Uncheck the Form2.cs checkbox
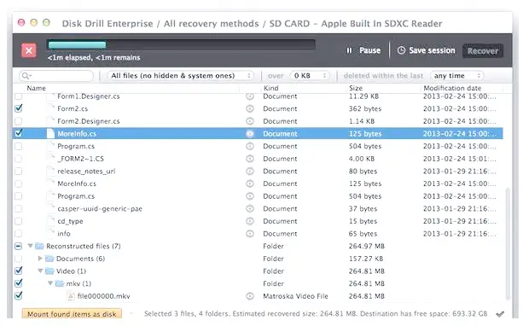Viewport: 523px width, 326px height. pos(19,108)
